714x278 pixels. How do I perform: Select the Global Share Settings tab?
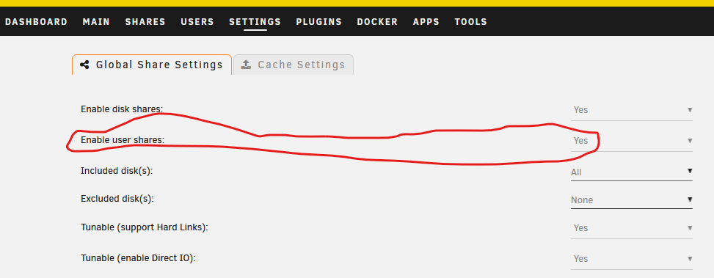click(152, 65)
